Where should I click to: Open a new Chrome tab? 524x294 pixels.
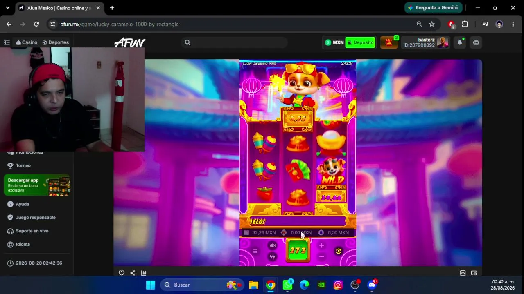pyautogui.click(x=112, y=8)
